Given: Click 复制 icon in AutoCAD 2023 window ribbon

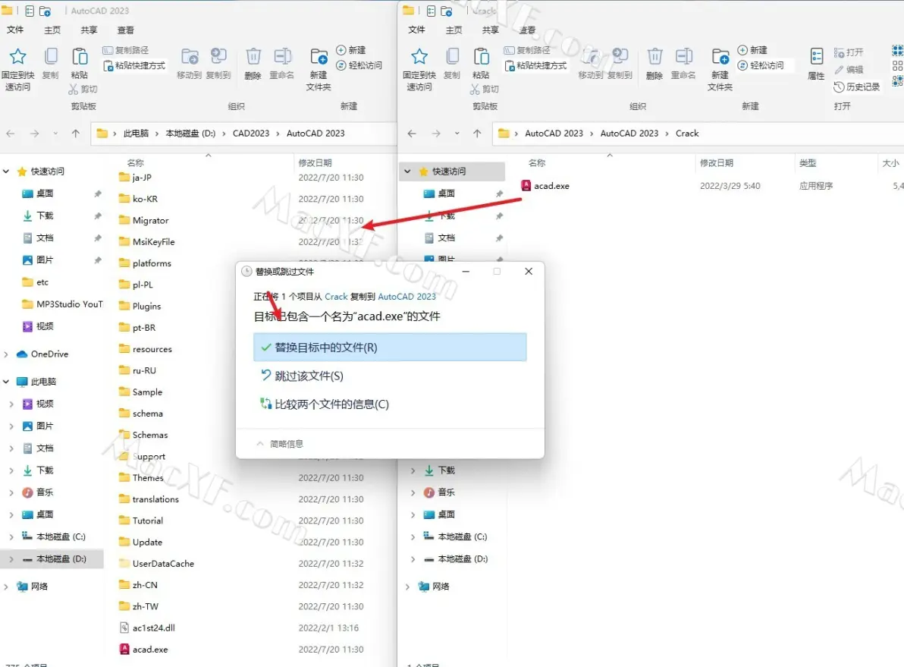Looking at the screenshot, I should tap(51, 56).
